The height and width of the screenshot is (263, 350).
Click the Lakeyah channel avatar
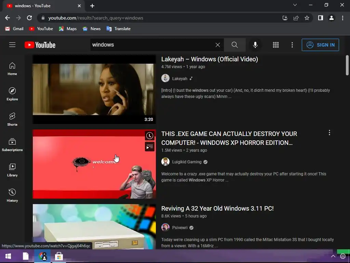(x=165, y=78)
